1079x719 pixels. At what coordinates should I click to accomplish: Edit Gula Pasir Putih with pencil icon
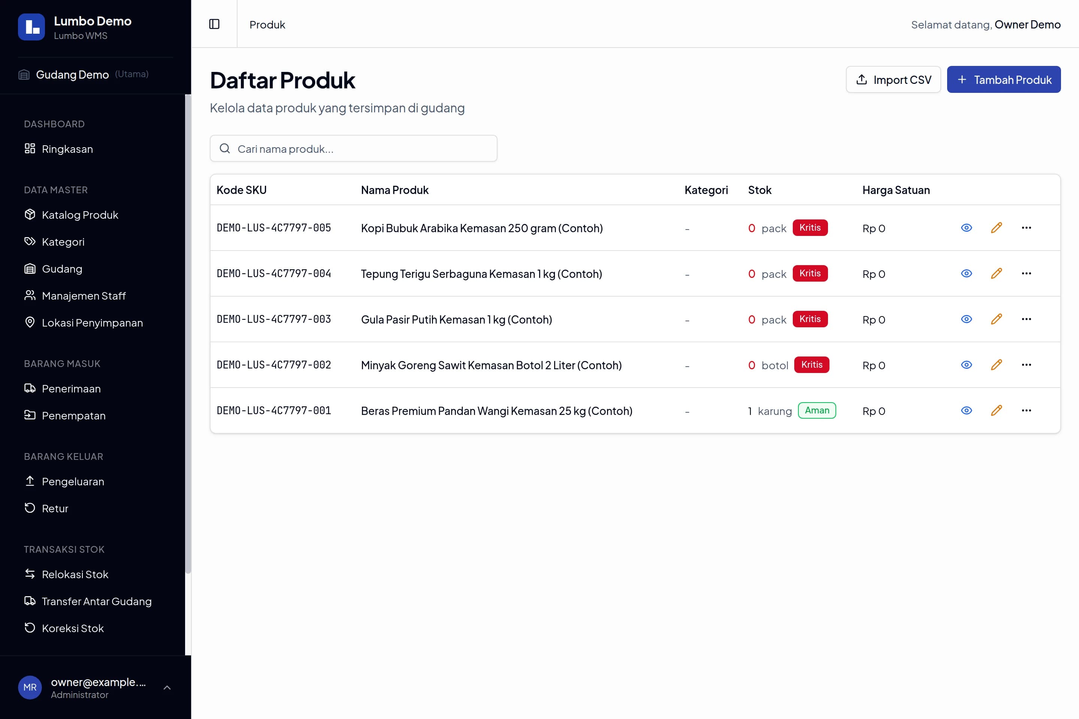[997, 319]
